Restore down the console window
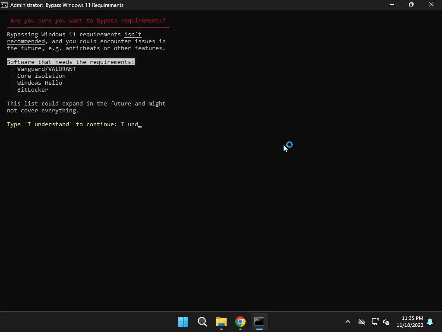The image size is (442, 332). pyautogui.click(x=411, y=4)
